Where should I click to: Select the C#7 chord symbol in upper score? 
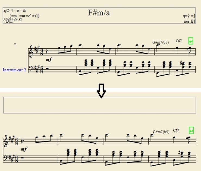click(x=179, y=41)
